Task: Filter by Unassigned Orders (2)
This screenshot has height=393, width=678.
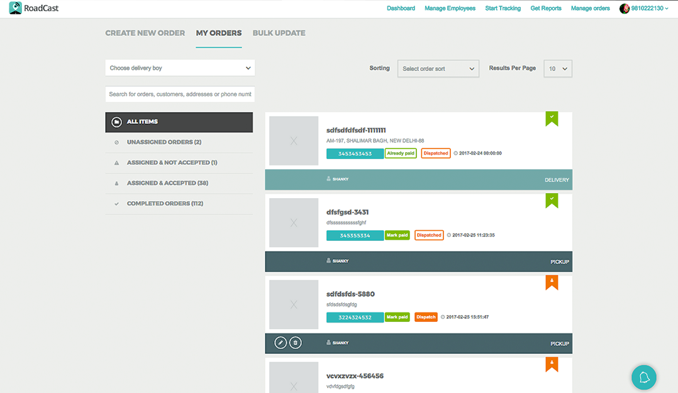Action: 179,142
